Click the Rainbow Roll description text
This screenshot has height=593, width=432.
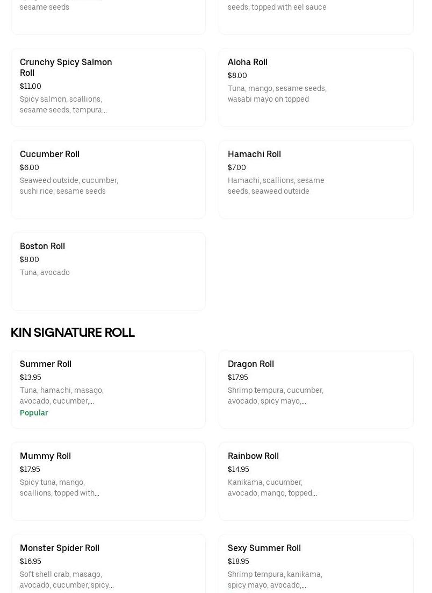click(x=272, y=488)
